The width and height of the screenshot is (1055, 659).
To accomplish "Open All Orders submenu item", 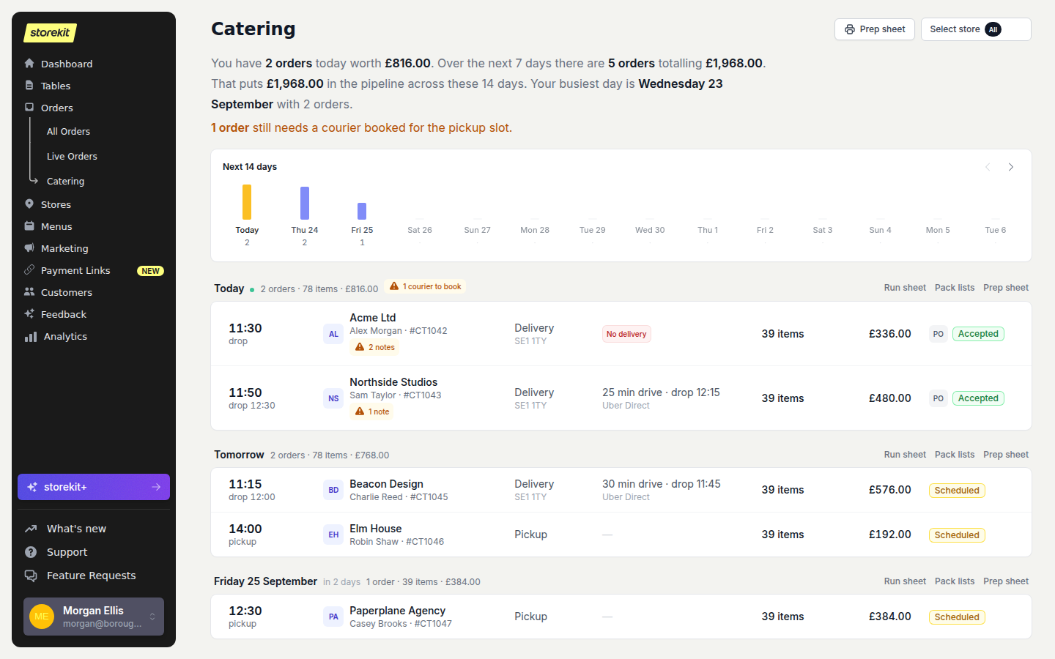I will (68, 132).
